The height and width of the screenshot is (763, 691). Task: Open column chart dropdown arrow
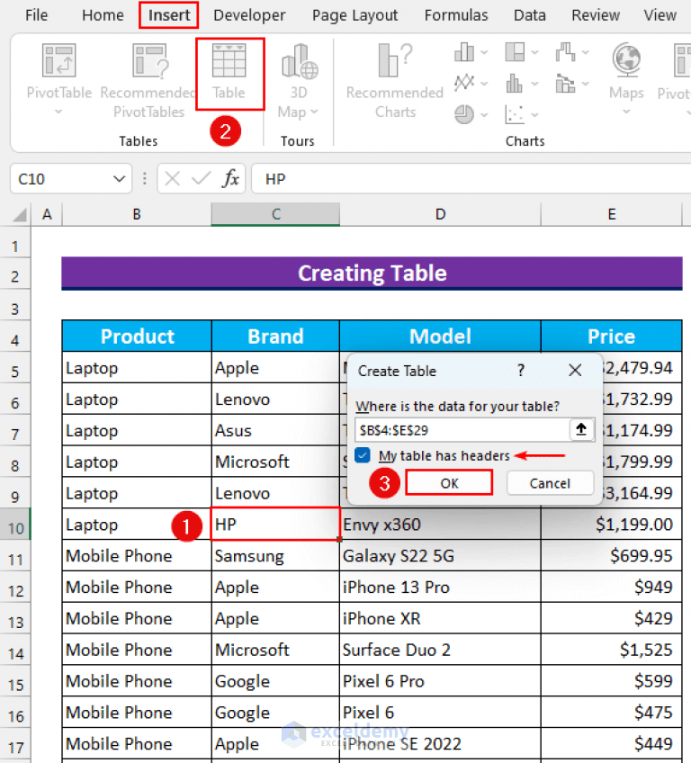pyautogui.click(x=484, y=52)
